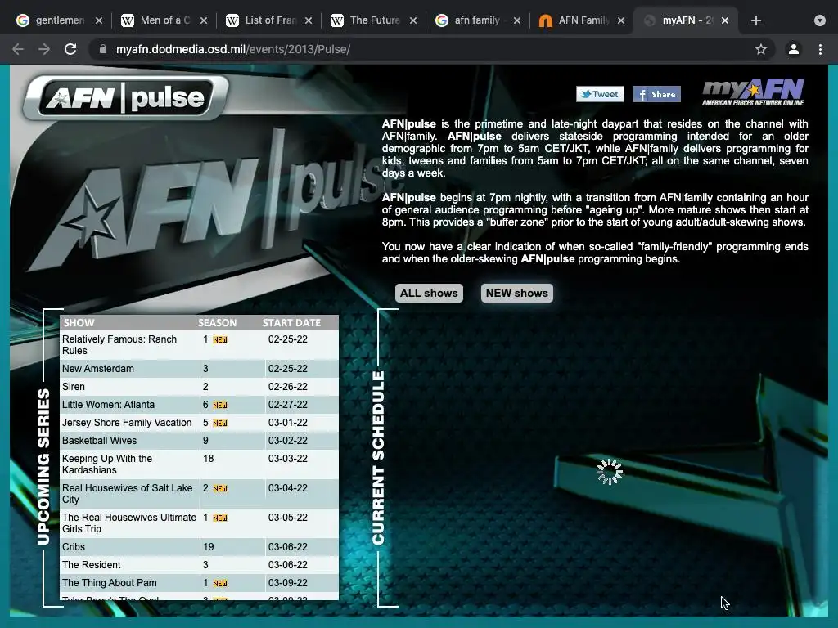
Task: Close the 'The Future' tab
Action: (x=413, y=20)
